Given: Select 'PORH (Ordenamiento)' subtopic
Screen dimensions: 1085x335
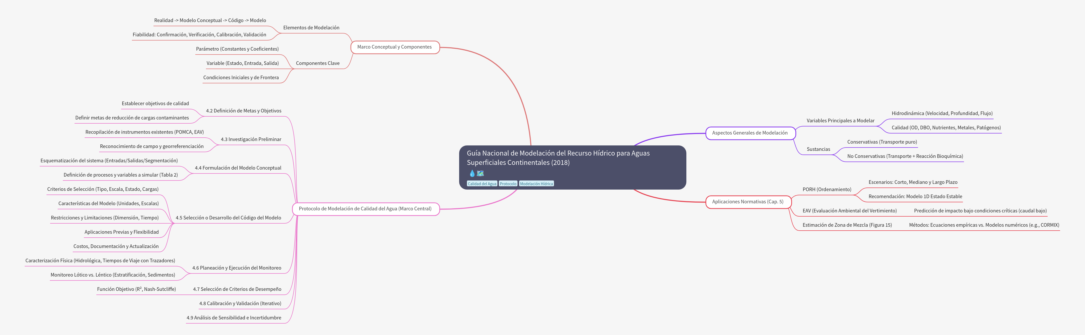Looking at the screenshot, I should click(x=827, y=190).
